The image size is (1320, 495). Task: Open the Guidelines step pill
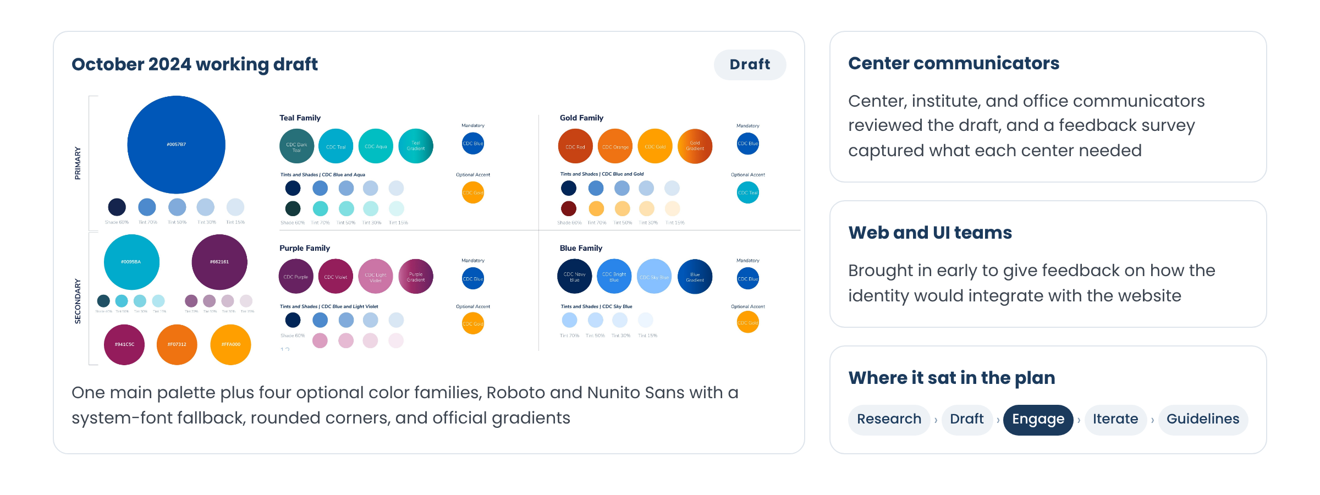1202,420
